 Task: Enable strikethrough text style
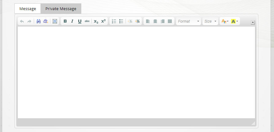[x=87, y=21]
